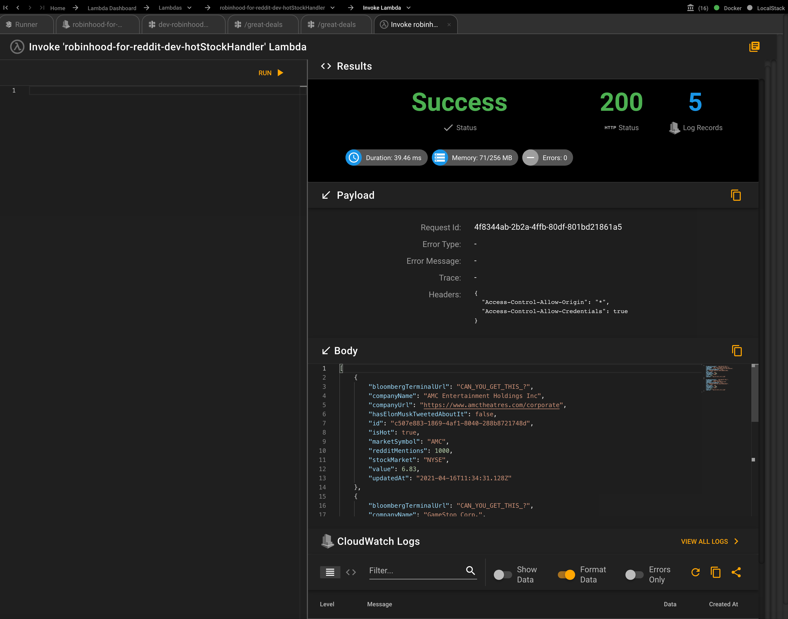Open VIEW ALL LOGS

[x=710, y=541]
